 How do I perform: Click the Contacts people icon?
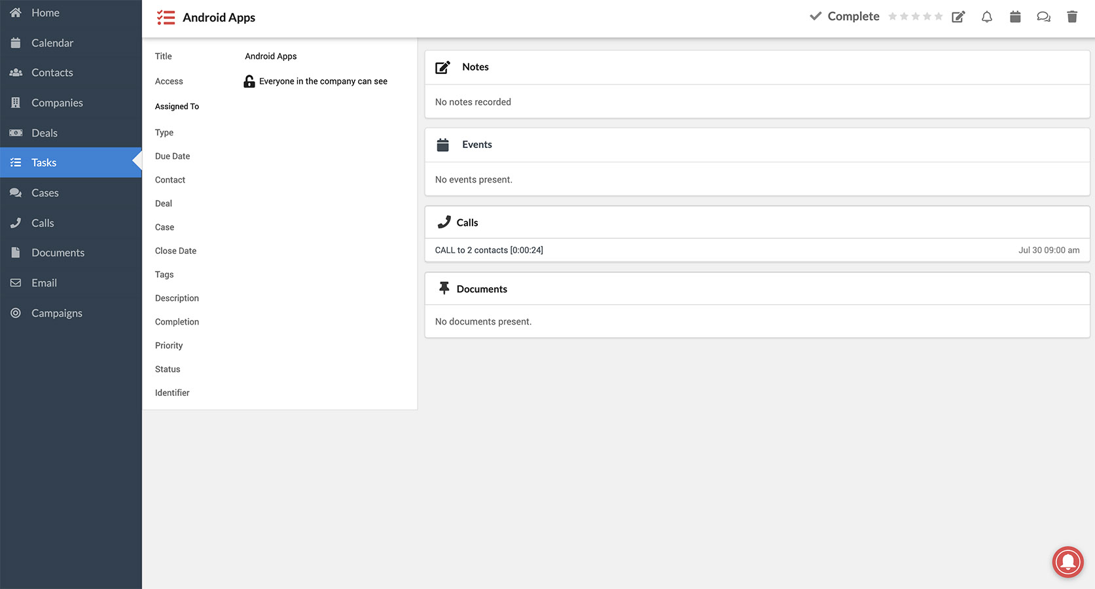16,73
